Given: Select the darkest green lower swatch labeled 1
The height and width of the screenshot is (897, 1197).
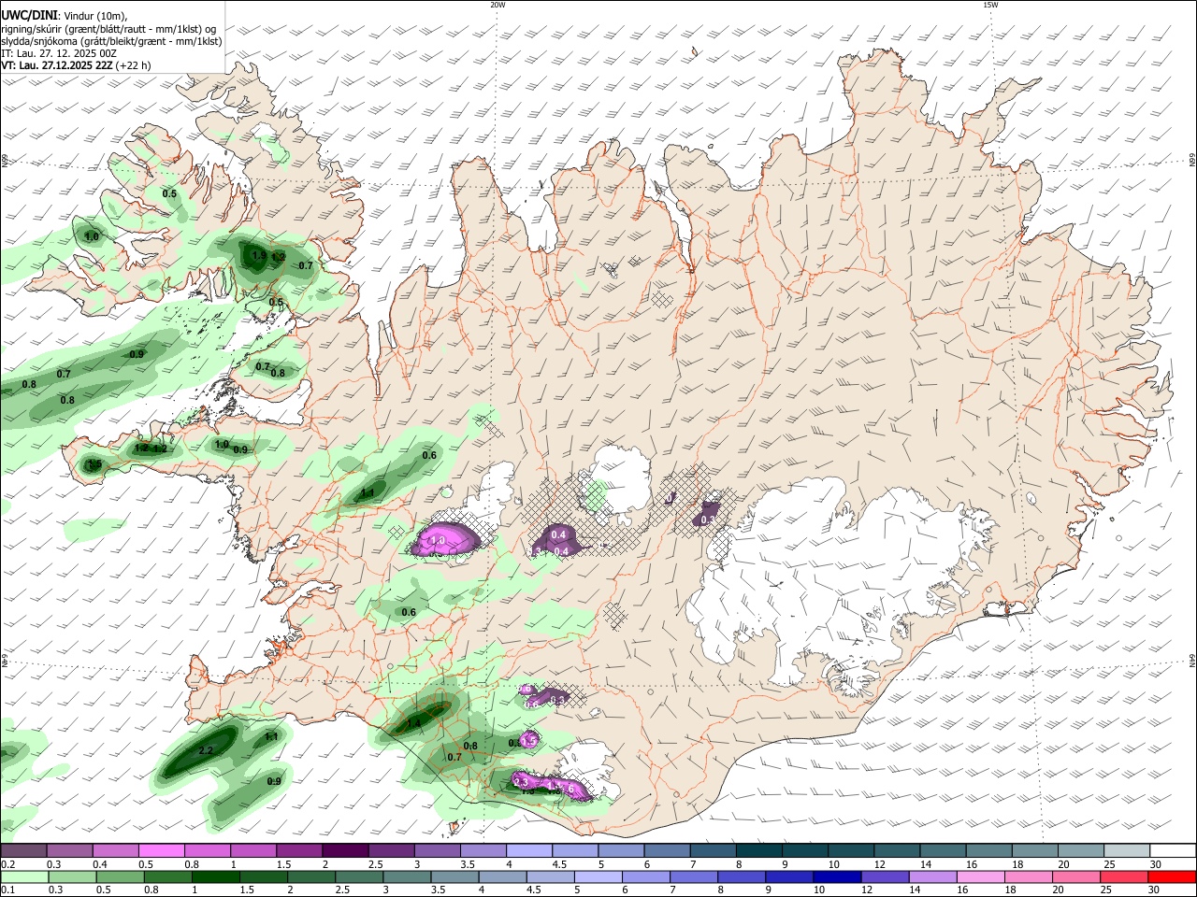Looking at the screenshot, I should click(215, 876).
